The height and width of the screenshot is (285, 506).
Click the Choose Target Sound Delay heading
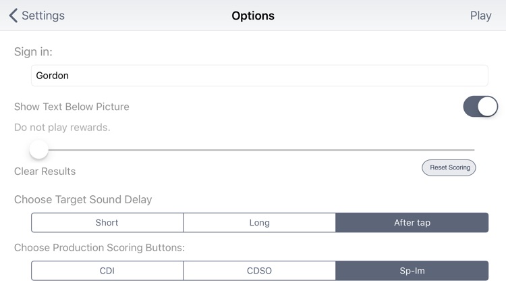tap(83, 199)
